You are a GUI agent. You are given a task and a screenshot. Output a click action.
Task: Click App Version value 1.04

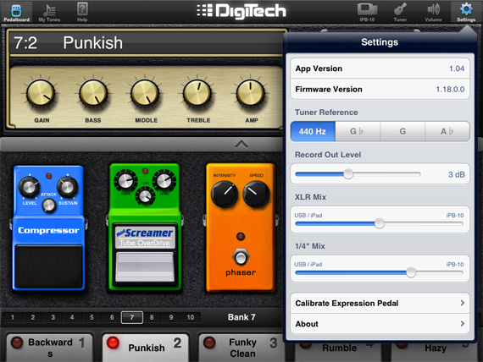click(x=457, y=69)
